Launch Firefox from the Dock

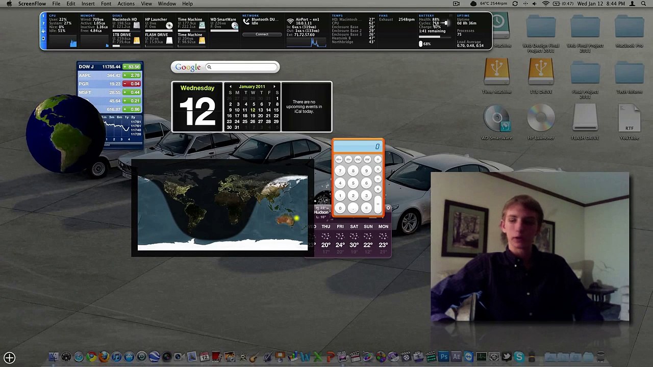(104, 357)
